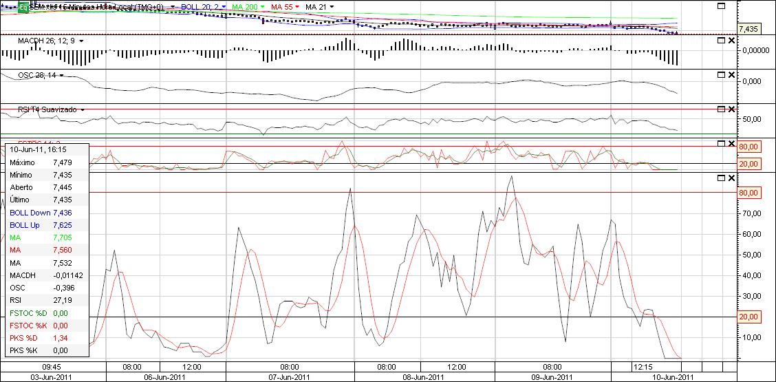Click the 20,00 tag in the large panel
776x382 pixels.
click(x=748, y=317)
